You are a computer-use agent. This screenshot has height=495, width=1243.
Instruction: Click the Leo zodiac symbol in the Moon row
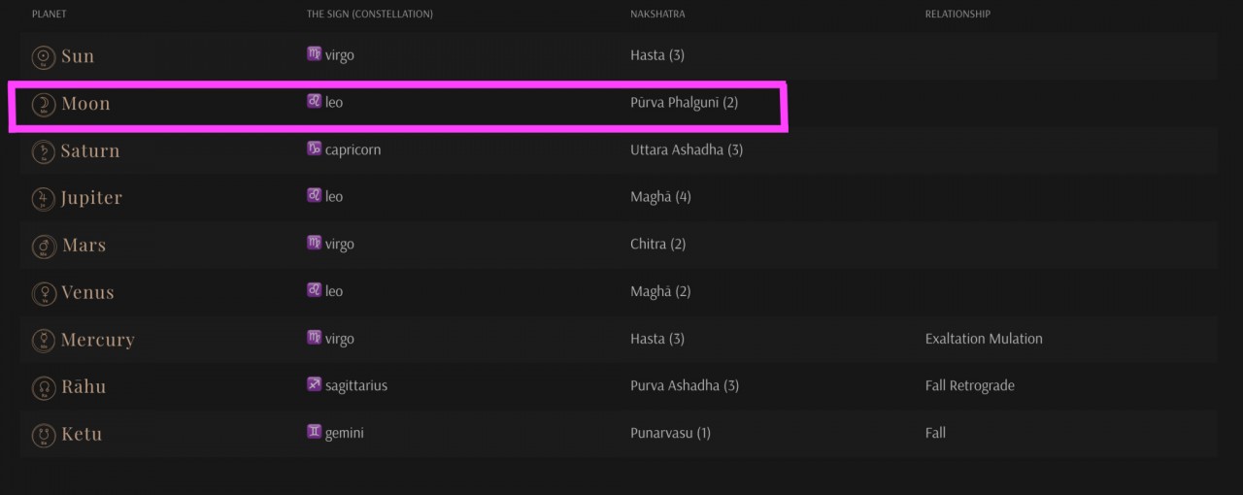(x=314, y=101)
